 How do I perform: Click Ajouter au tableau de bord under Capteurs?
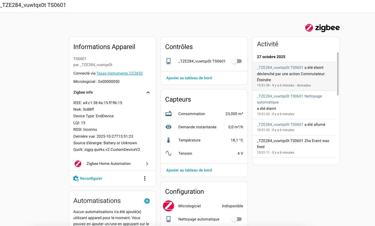click(189, 170)
